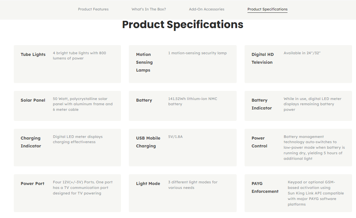Go to Add-On Accessories tab
The width and height of the screenshot is (356, 218).
pyautogui.click(x=207, y=9)
